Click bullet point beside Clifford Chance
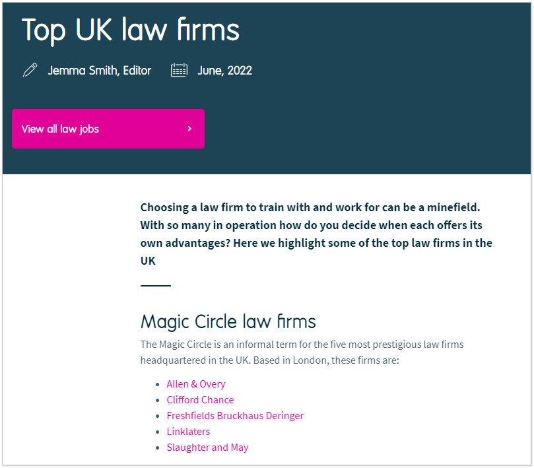This screenshot has width=534, height=468. (157, 400)
